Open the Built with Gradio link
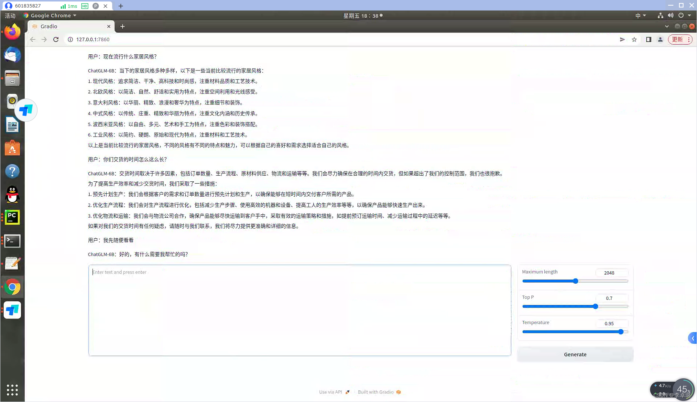 click(379, 392)
